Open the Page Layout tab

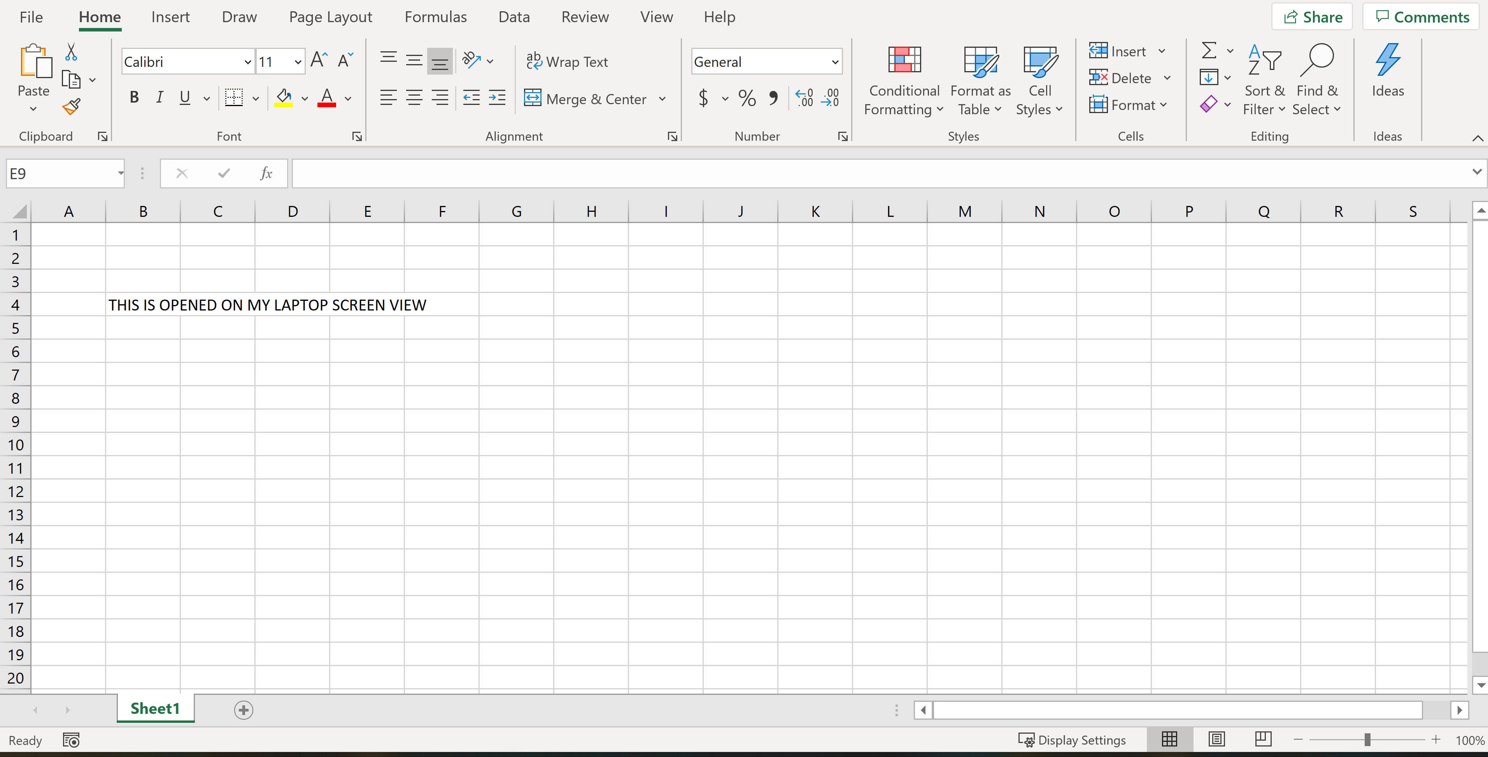pos(330,17)
